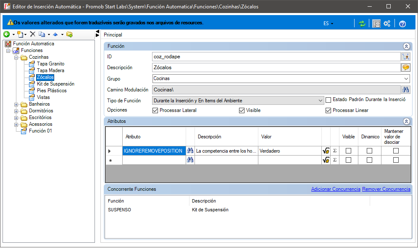Open the help question mark icon
This screenshot has width=418, height=252.
(x=402, y=24)
